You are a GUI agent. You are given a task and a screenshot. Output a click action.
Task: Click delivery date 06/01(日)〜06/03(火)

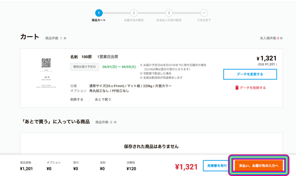[119, 67]
